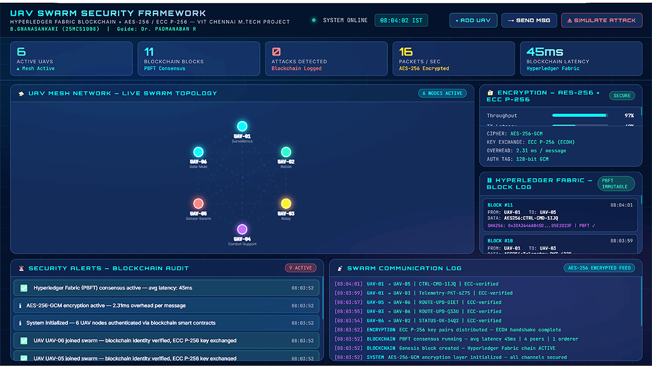Click the 9 Active alerts badge
Screen dimensions: 652x366
pos(300,268)
